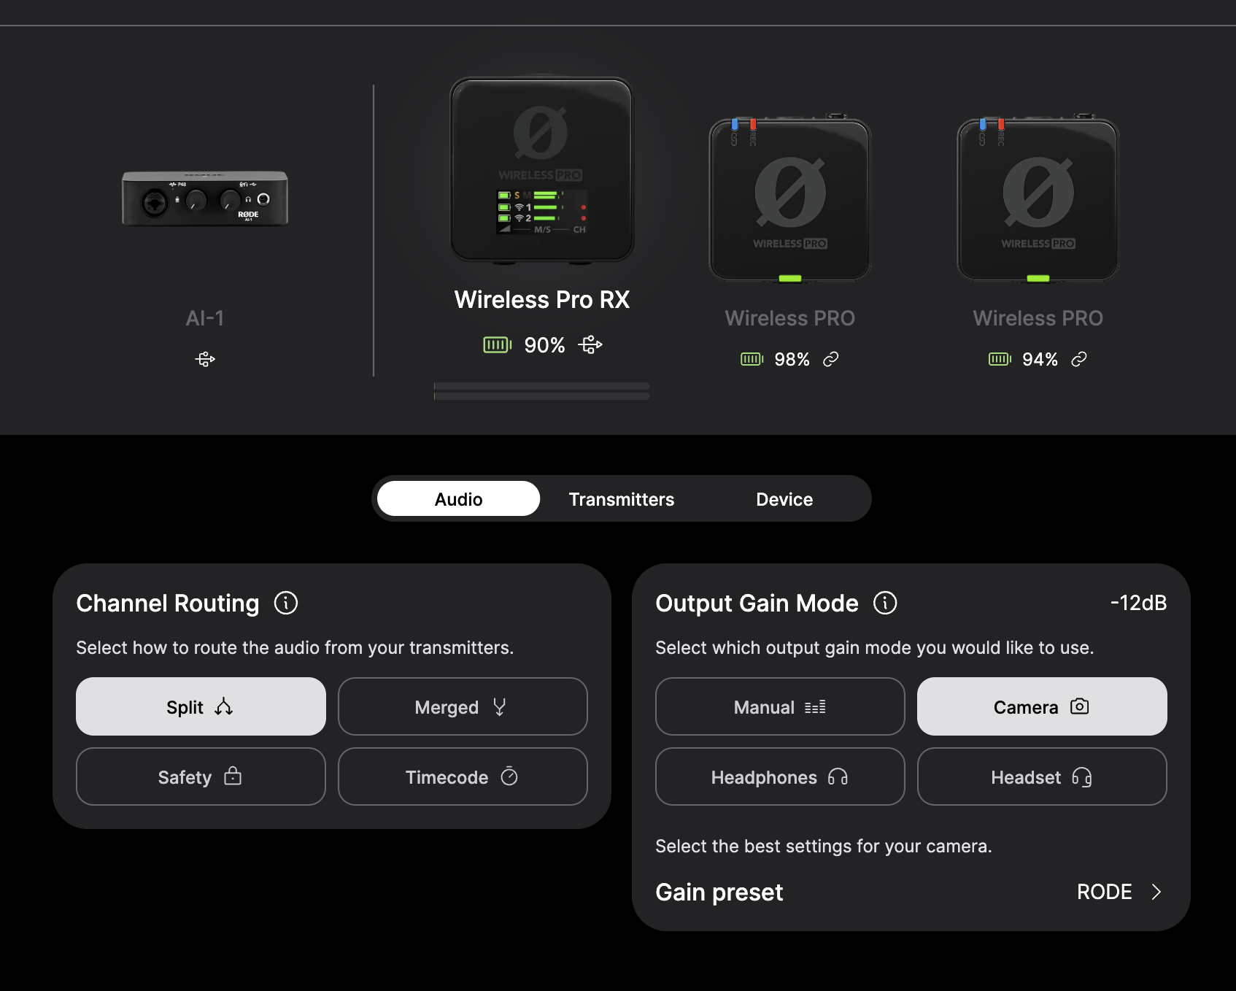Click the 94% battery reading
This screenshot has height=991, width=1236.
[1040, 359]
